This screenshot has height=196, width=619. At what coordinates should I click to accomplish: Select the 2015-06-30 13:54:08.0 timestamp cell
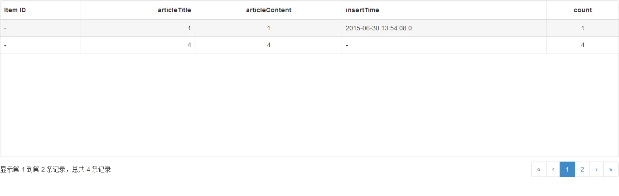(x=378, y=28)
